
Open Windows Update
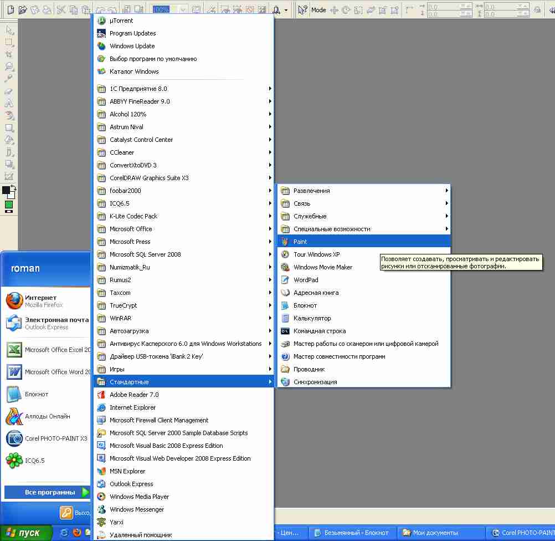tap(183, 46)
